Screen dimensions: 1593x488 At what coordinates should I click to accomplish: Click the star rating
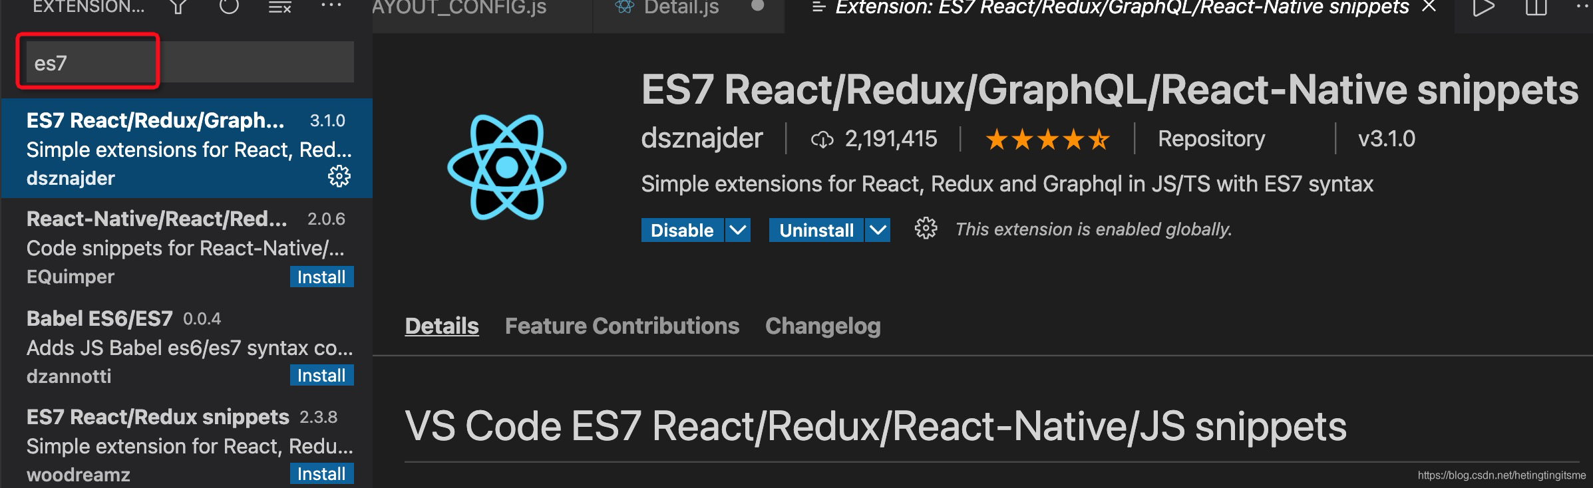[1047, 140]
